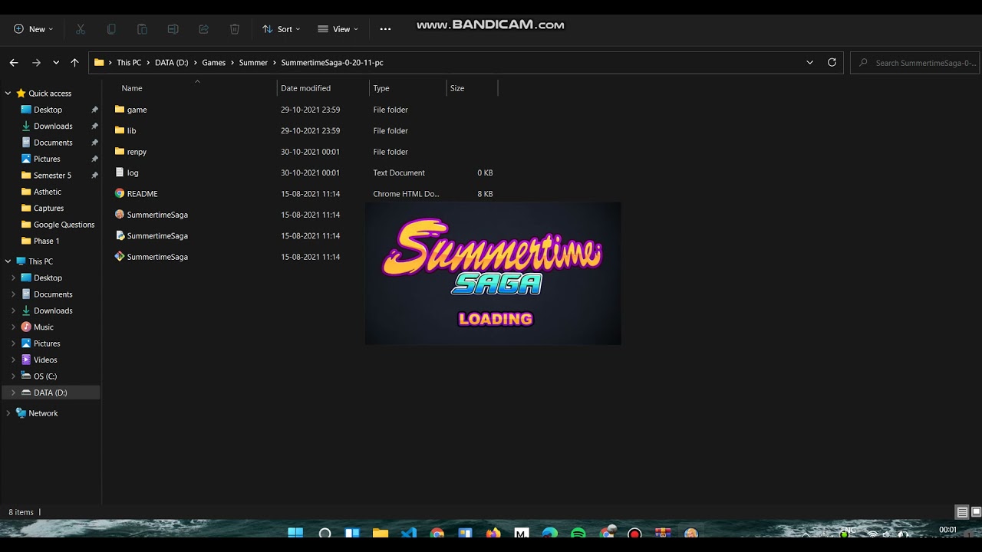Expand Videos under This PC
The width and height of the screenshot is (982, 552).
tap(13, 360)
